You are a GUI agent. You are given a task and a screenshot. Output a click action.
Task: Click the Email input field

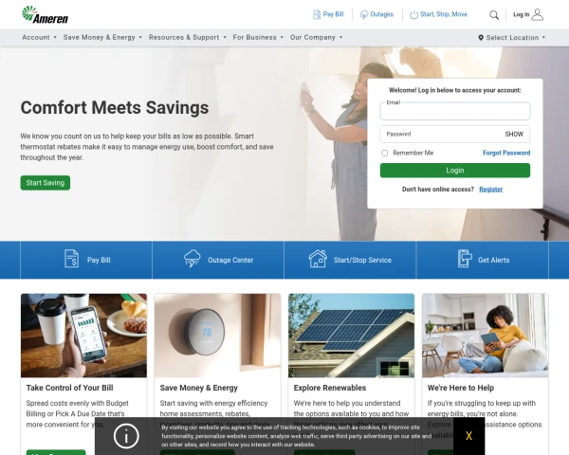pos(455,112)
